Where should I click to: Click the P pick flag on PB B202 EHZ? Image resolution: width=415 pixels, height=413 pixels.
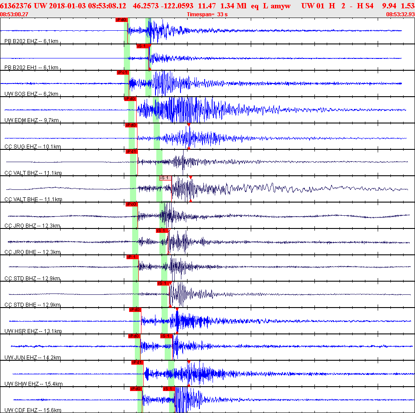point(121,20)
